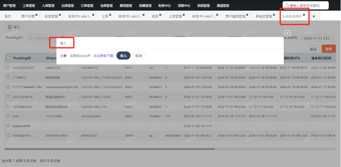The width and height of the screenshot is (341, 167).
Task: Open the 仓库管理 menu
Action: 106,6
